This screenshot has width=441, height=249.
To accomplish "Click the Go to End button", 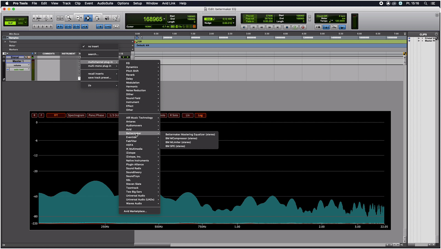I will tap(278, 27).
